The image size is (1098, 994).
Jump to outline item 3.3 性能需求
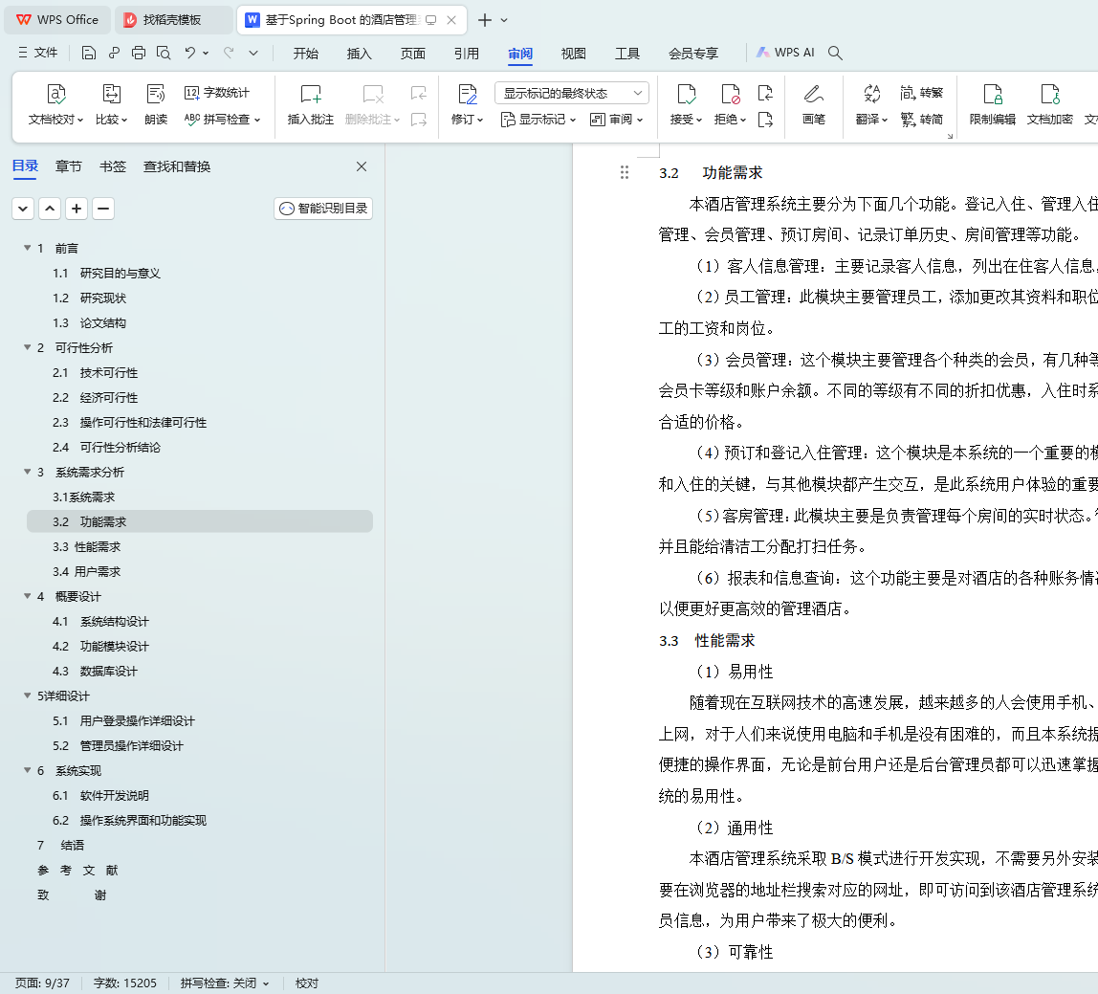point(86,546)
